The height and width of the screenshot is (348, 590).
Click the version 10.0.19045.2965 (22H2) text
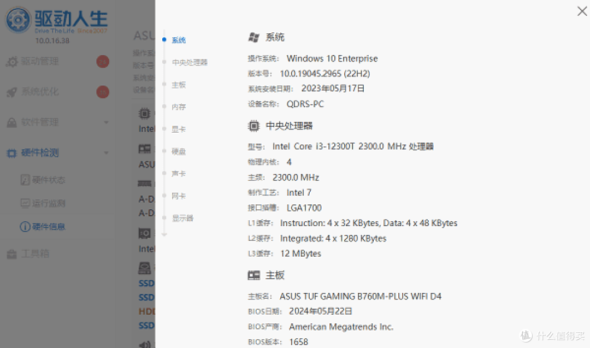325,74
